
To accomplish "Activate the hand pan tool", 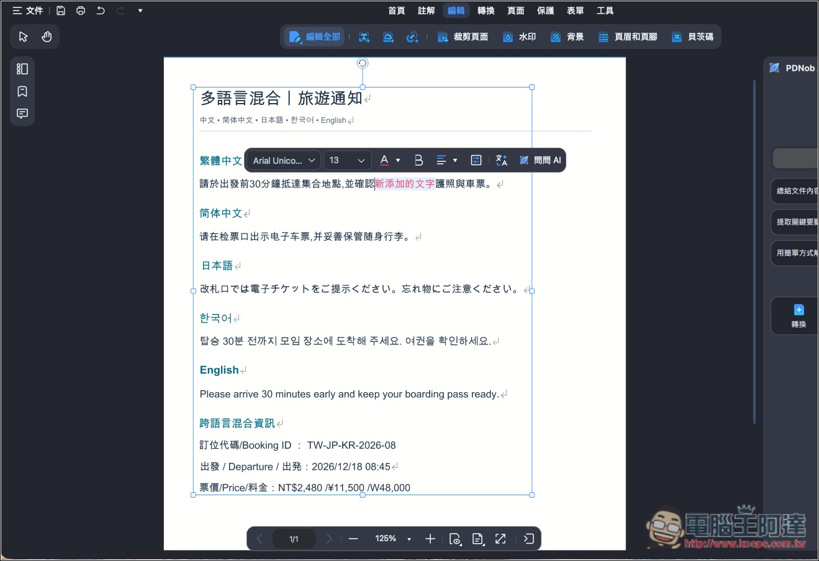I will pos(47,37).
